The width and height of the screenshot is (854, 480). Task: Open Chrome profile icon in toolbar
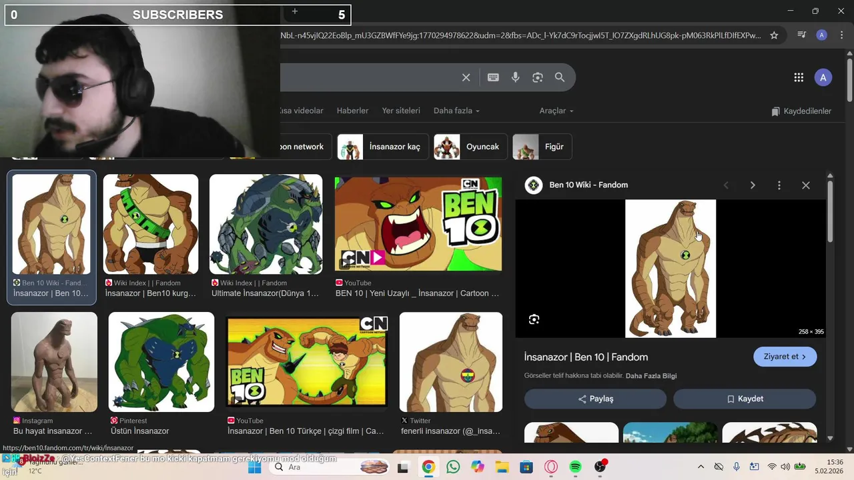coord(822,35)
